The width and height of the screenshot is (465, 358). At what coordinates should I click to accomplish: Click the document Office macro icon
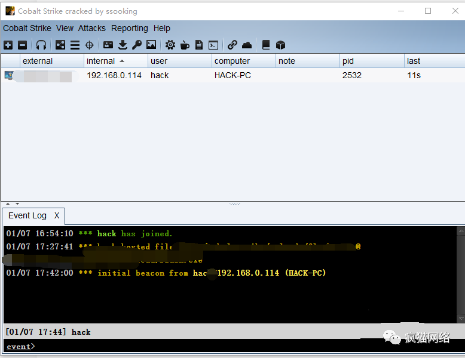(199, 45)
